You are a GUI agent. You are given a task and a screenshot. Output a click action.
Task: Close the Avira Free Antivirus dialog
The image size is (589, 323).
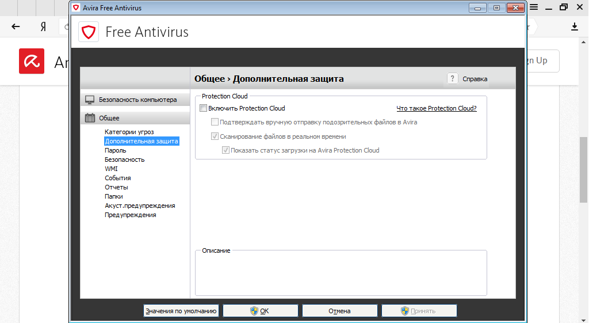515,8
